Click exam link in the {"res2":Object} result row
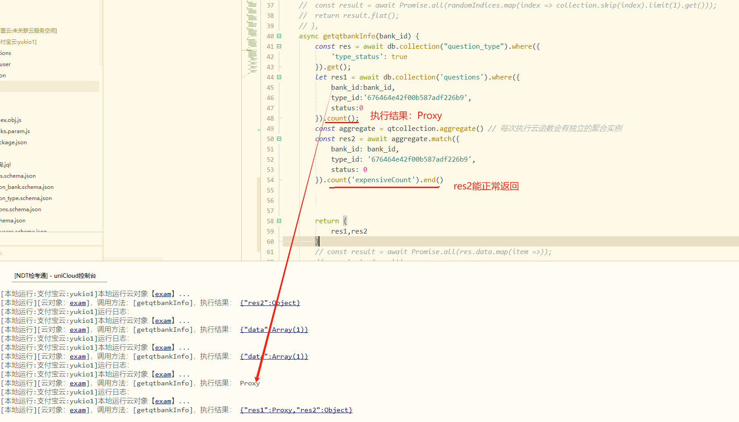 [x=78, y=303]
